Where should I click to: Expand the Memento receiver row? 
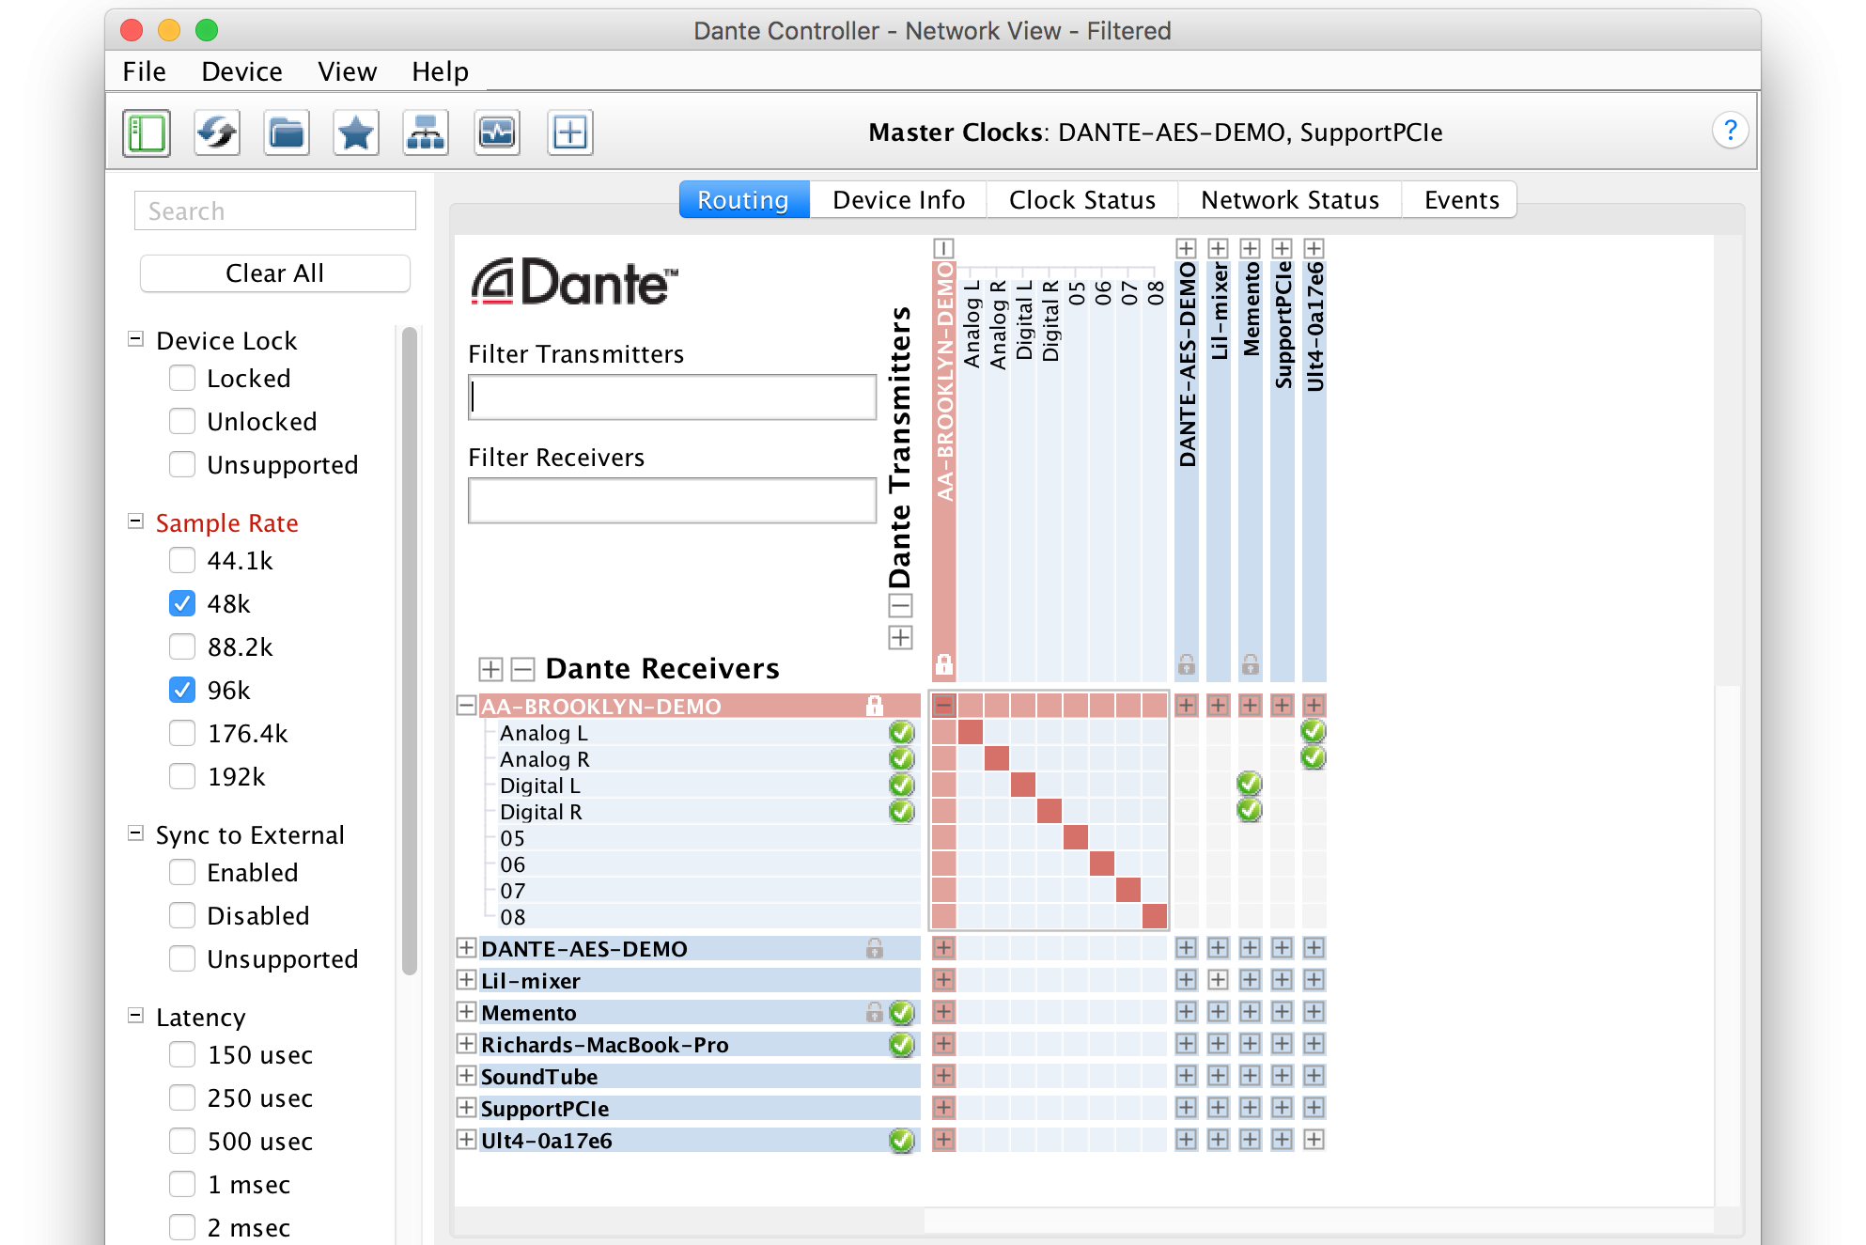(466, 1011)
